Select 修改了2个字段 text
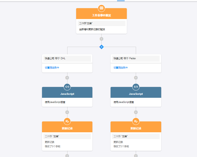The width and height of the screenshot is (197, 157). click(x=121, y=146)
